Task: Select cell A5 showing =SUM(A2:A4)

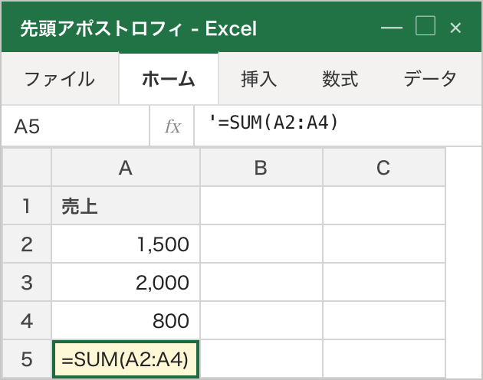Action: (126, 359)
